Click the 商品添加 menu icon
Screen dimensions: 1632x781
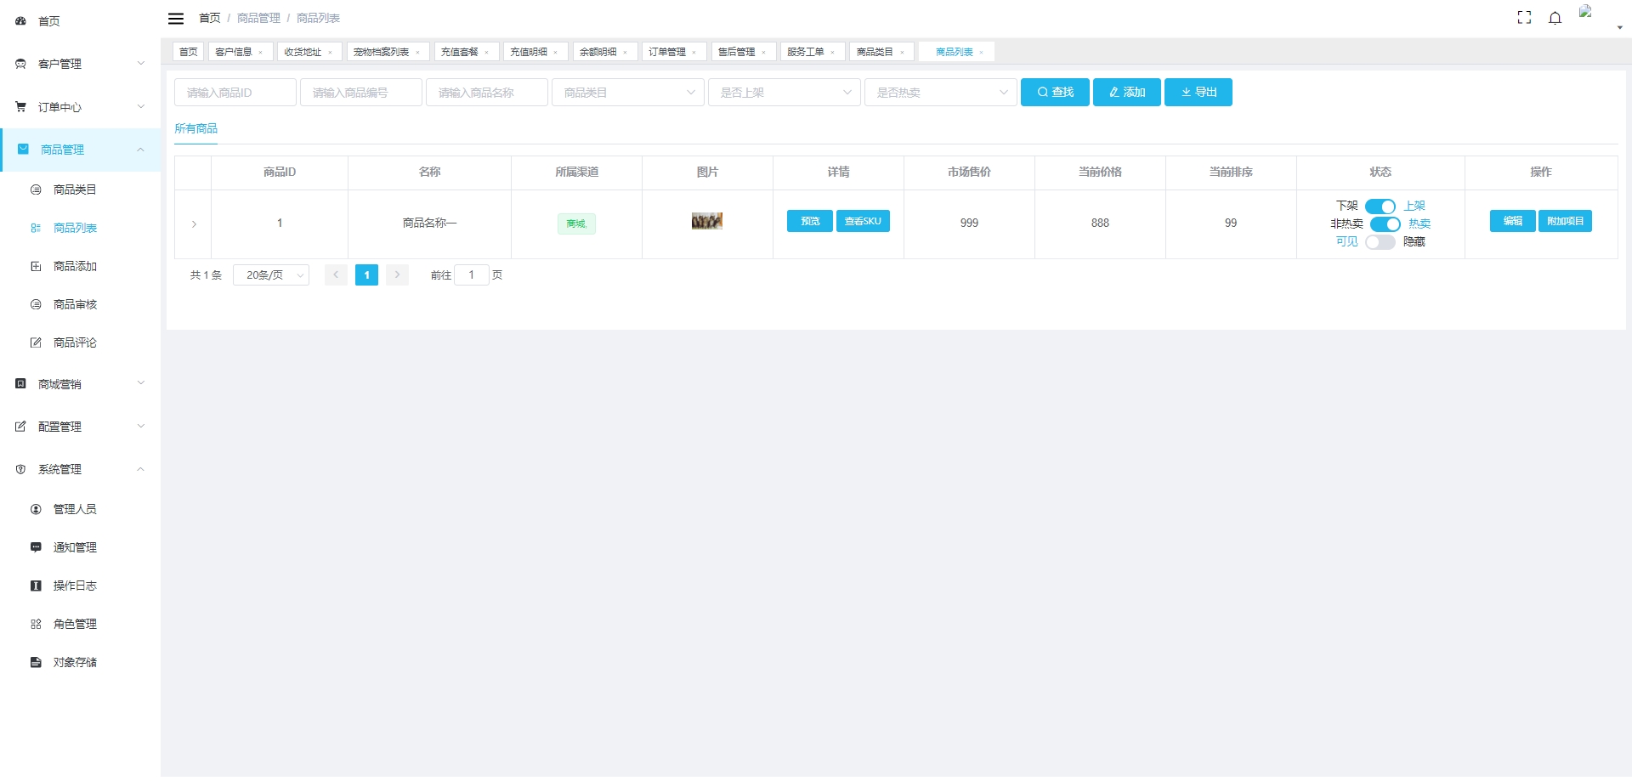pos(36,266)
